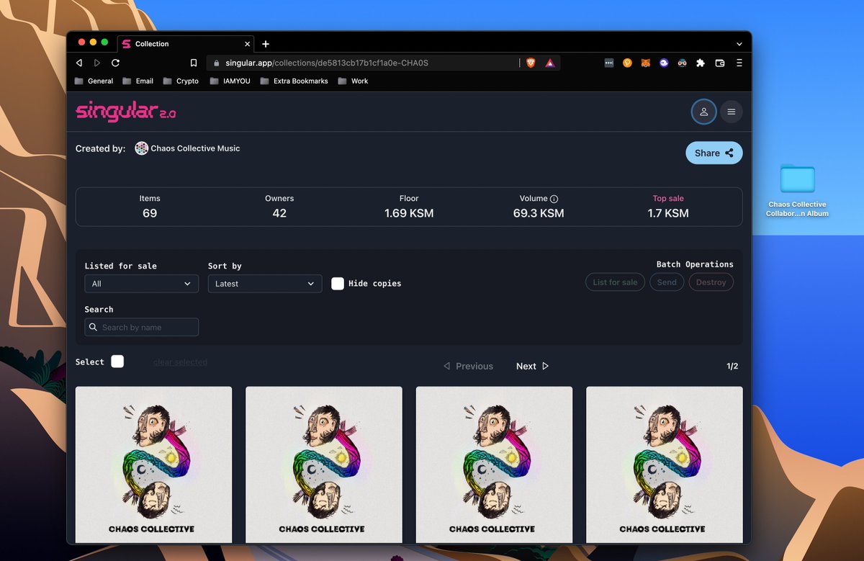
Task: Click the List for sale button
Action: 615,282
